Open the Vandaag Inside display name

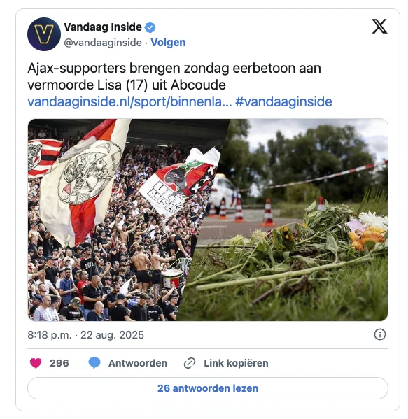(103, 27)
